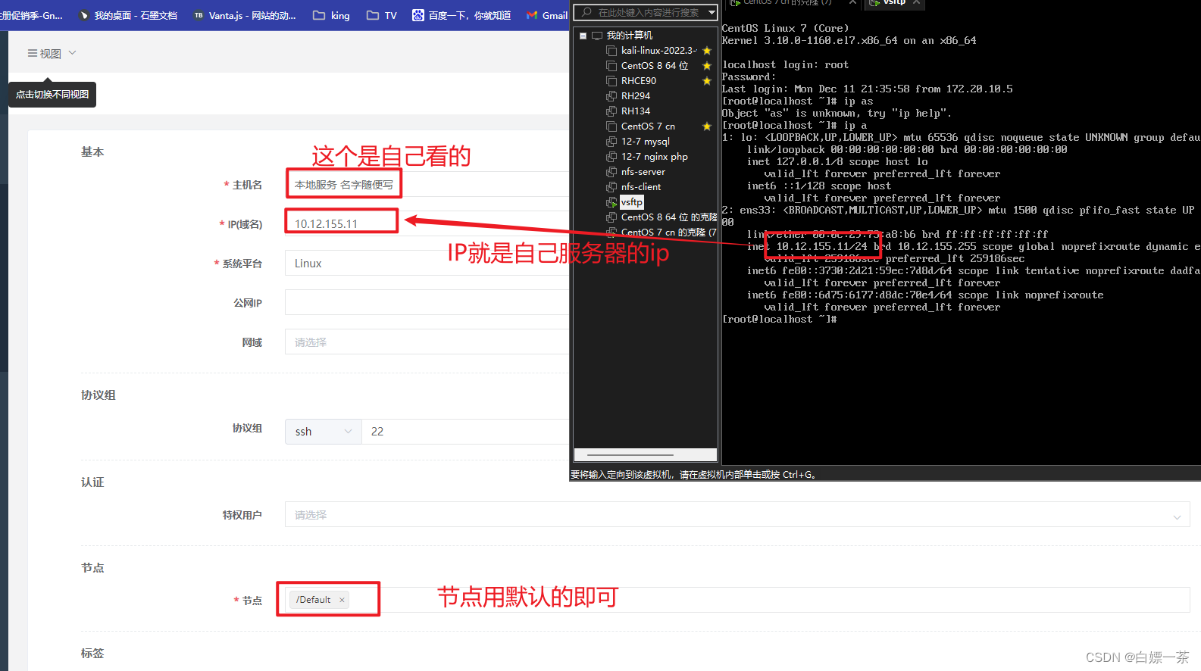Image resolution: width=1201 pixels, height=671 pixels.
Task: Click the VM icon next to RH294
Action: (611, 96)
